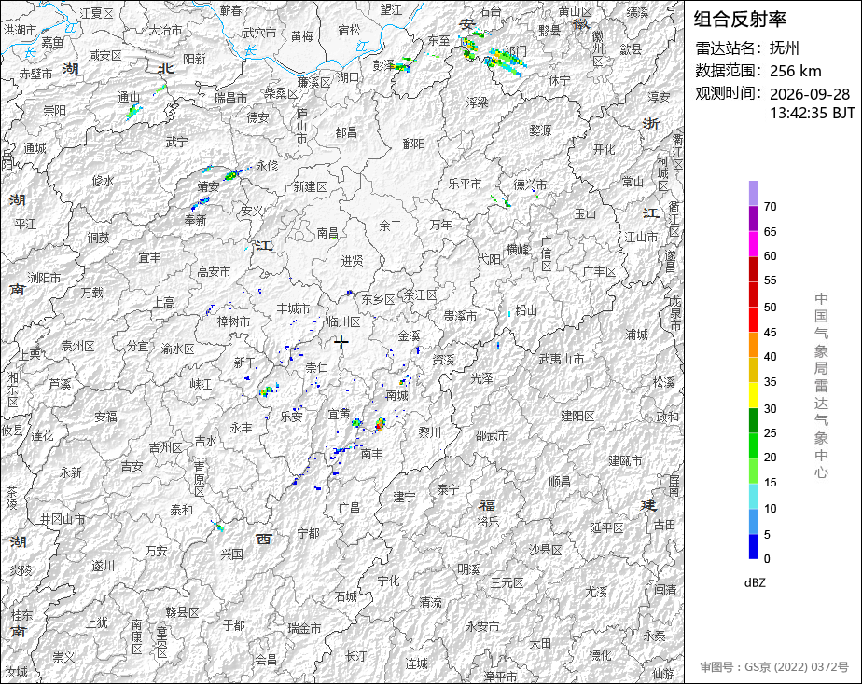862x684 pixels.
Task: Click the 祁门 label on map
Action: [x=515, y=52]
